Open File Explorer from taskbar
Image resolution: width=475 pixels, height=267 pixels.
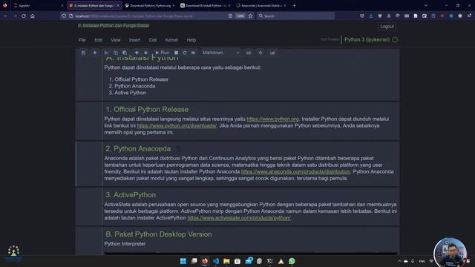tap(226, 261)
